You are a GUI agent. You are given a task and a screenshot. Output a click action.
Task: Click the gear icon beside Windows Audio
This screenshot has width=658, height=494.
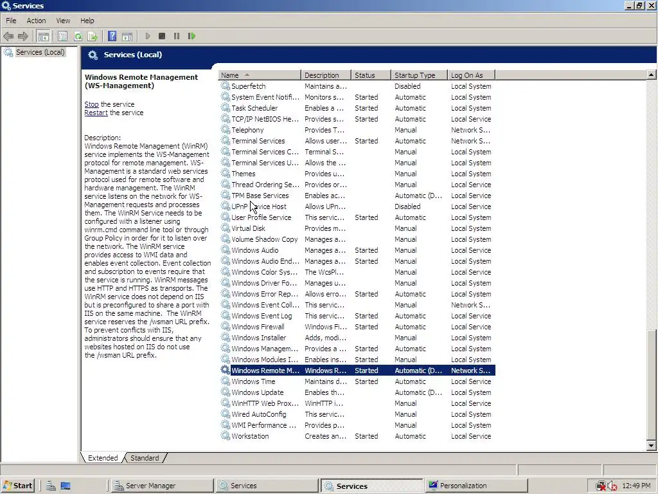tap(226, 250)
